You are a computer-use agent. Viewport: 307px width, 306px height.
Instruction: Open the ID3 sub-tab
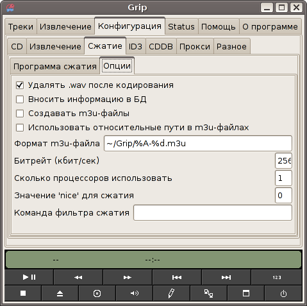point(135,46)
